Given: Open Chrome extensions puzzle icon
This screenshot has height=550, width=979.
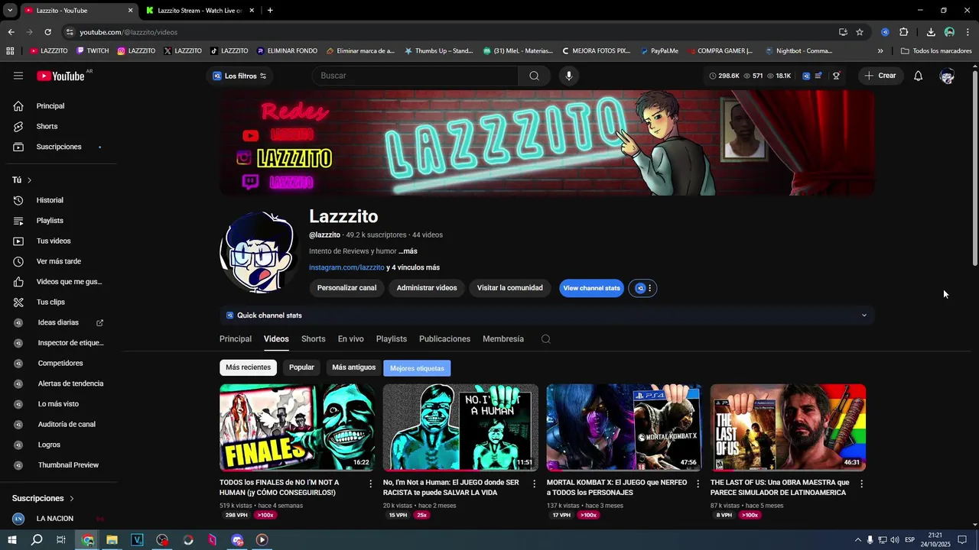Looking at the screenshot, I should (903, 32).
